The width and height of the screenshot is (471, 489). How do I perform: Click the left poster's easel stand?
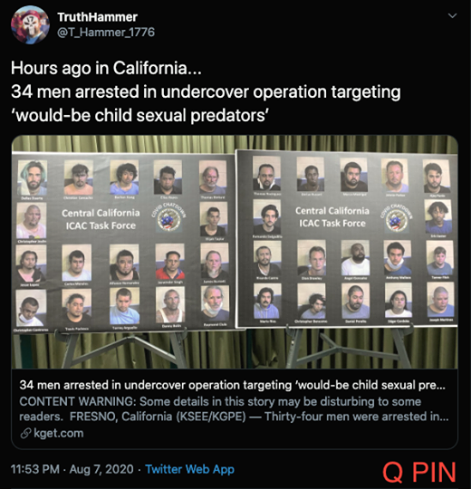(x=125, y=348)
